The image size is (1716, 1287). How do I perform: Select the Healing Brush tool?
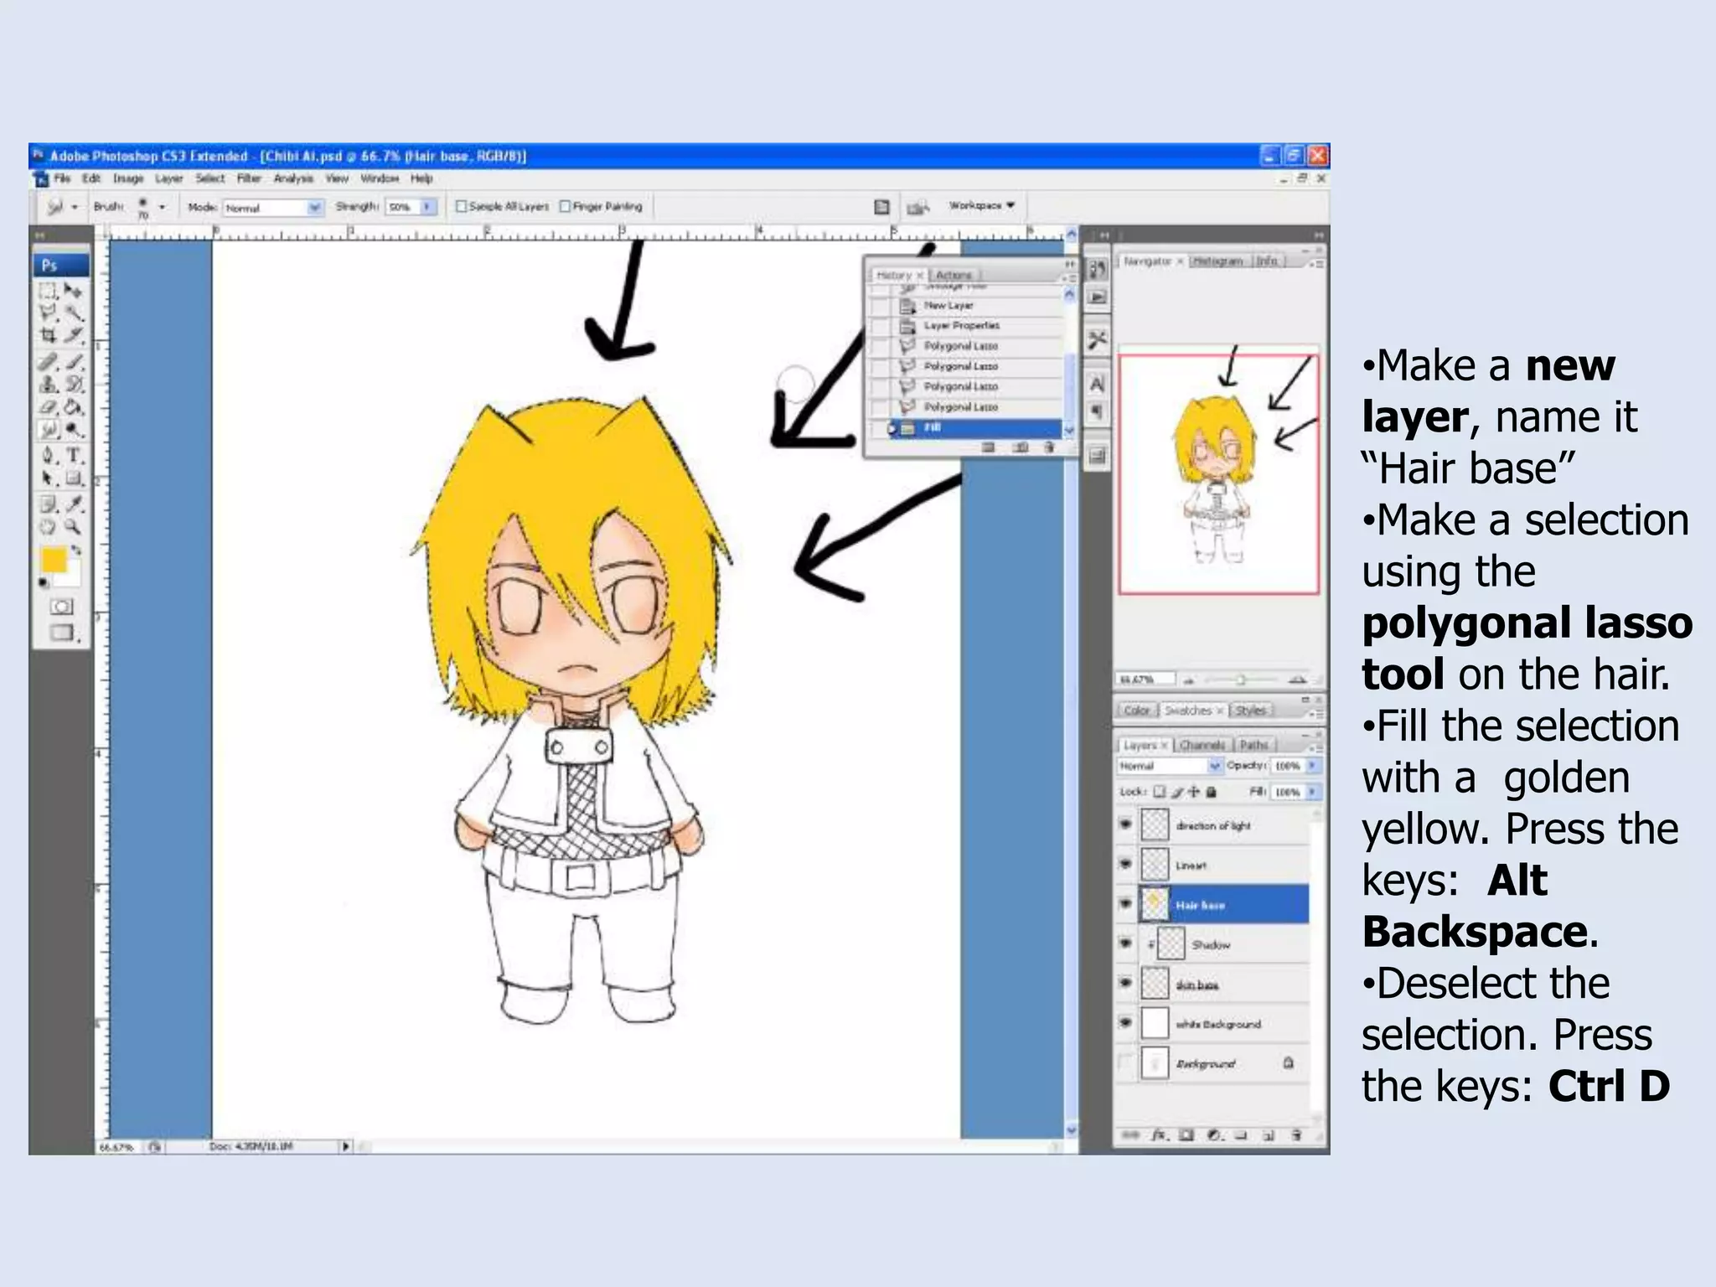click(x=49, y=362)
